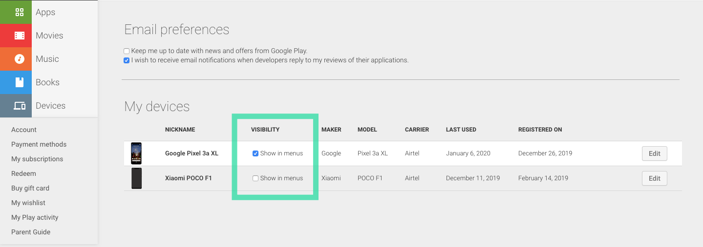Check Show in menus for Xiaomi POCO F1
The image size is (703, 247).
point(256,178)
